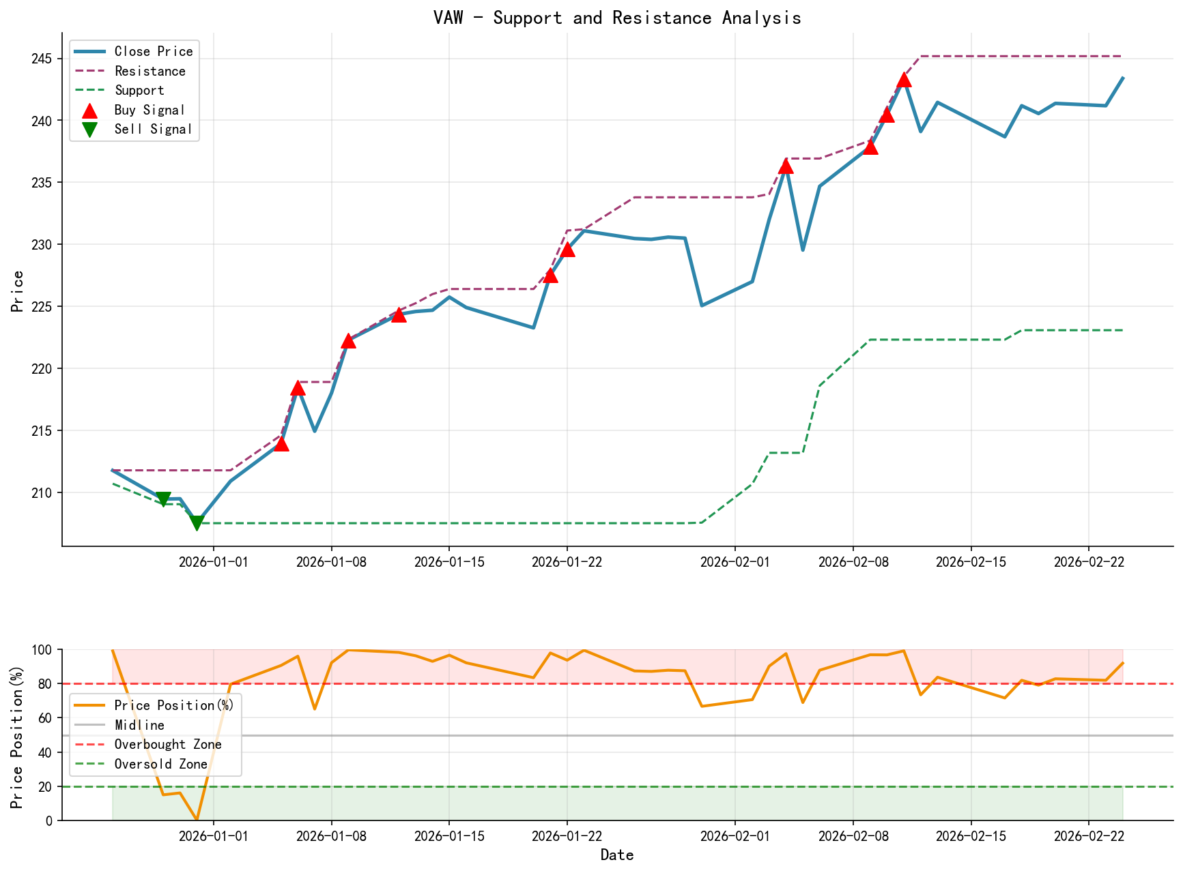The width and height of the screenshot is (1183, 873).
Task: Click the first red buy triangle on the chart
Action: tap(282, 445)
